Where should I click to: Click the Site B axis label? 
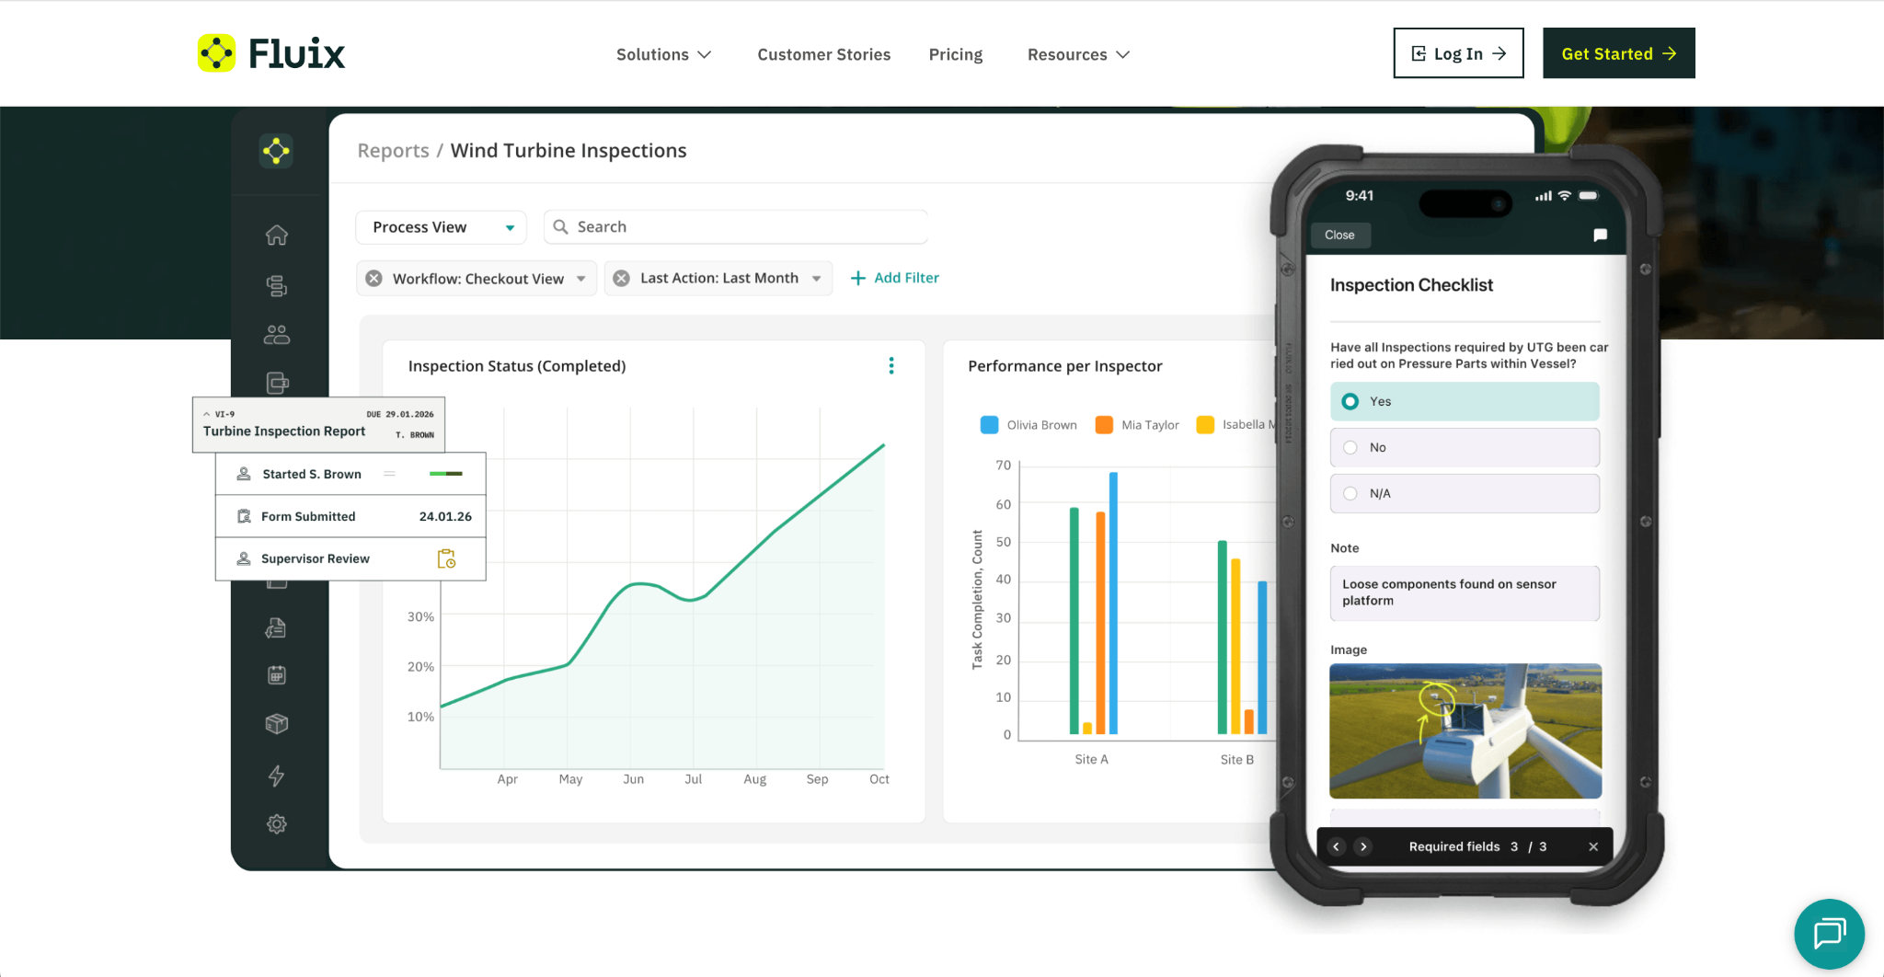[x=1236, y=759]
